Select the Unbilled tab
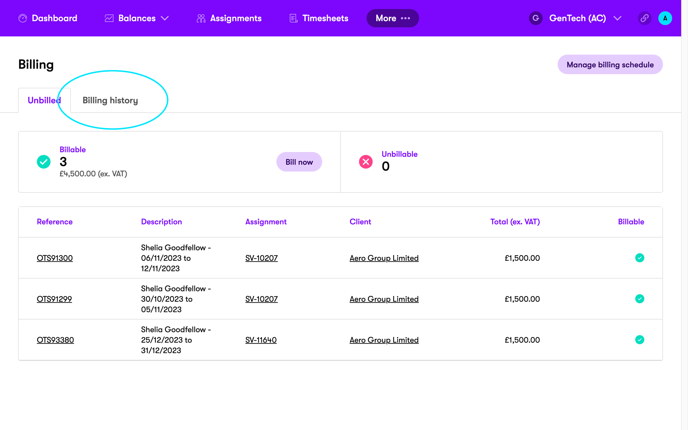 point(44,100)
